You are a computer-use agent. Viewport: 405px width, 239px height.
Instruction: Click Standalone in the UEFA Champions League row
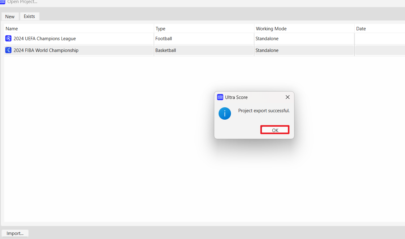coord(267,39)
